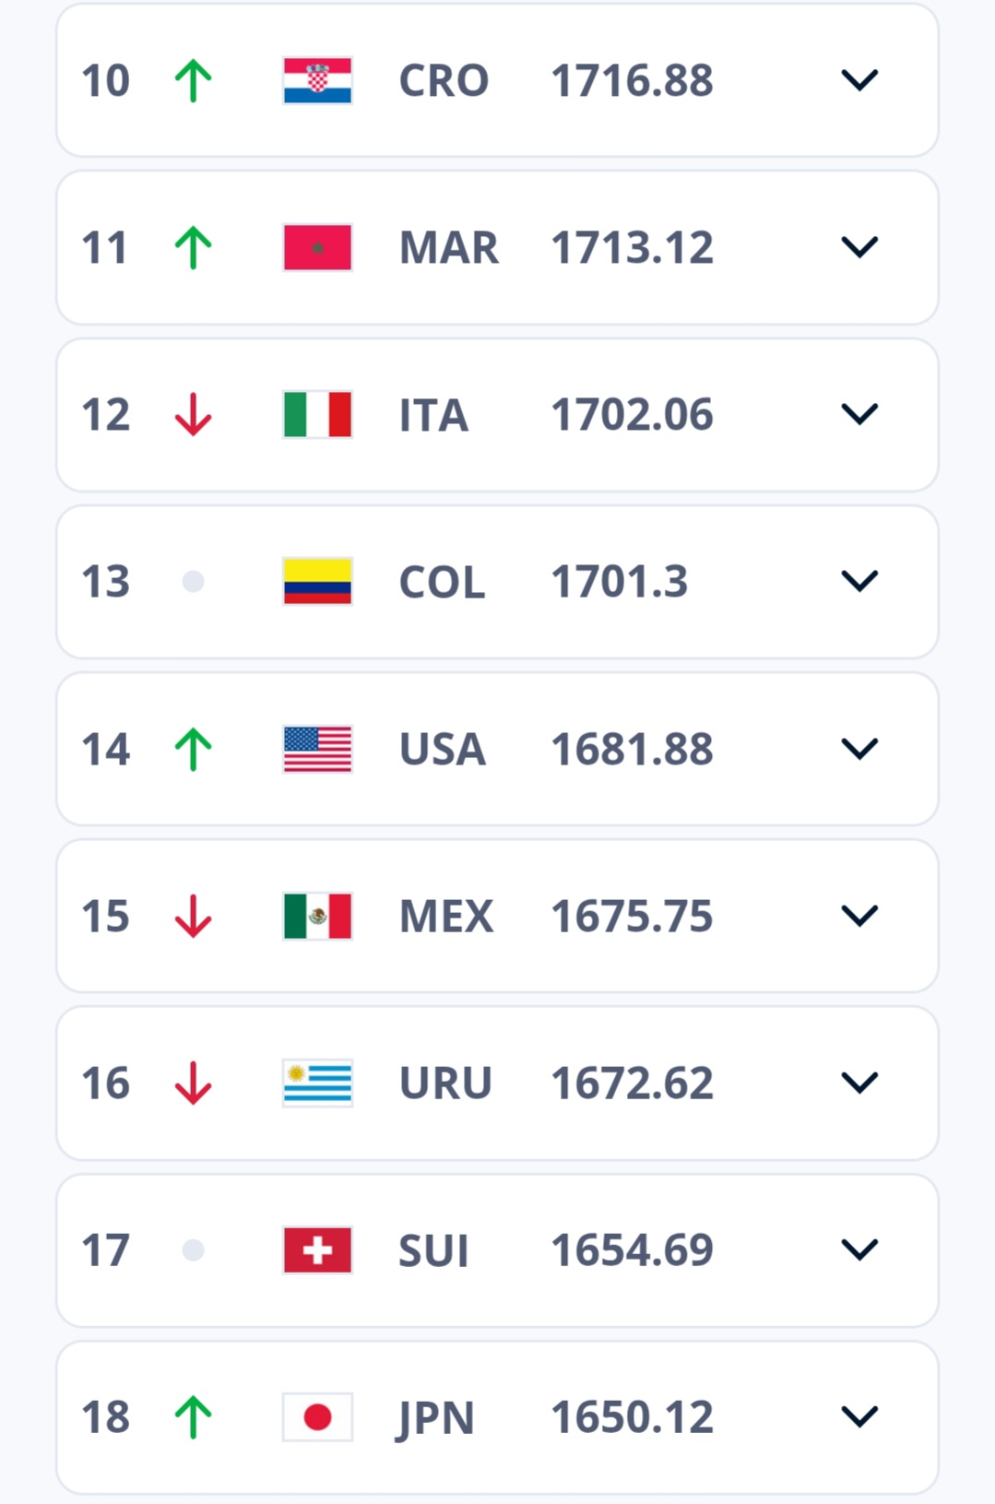
Task: Expand the MAR ranking details chevron
Action: pos(859,247)
